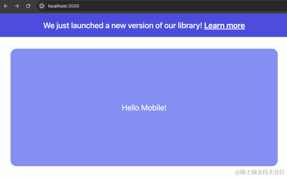Open the Learn more link
Screen dimensions: 287x177
click(x=224, y=26)
